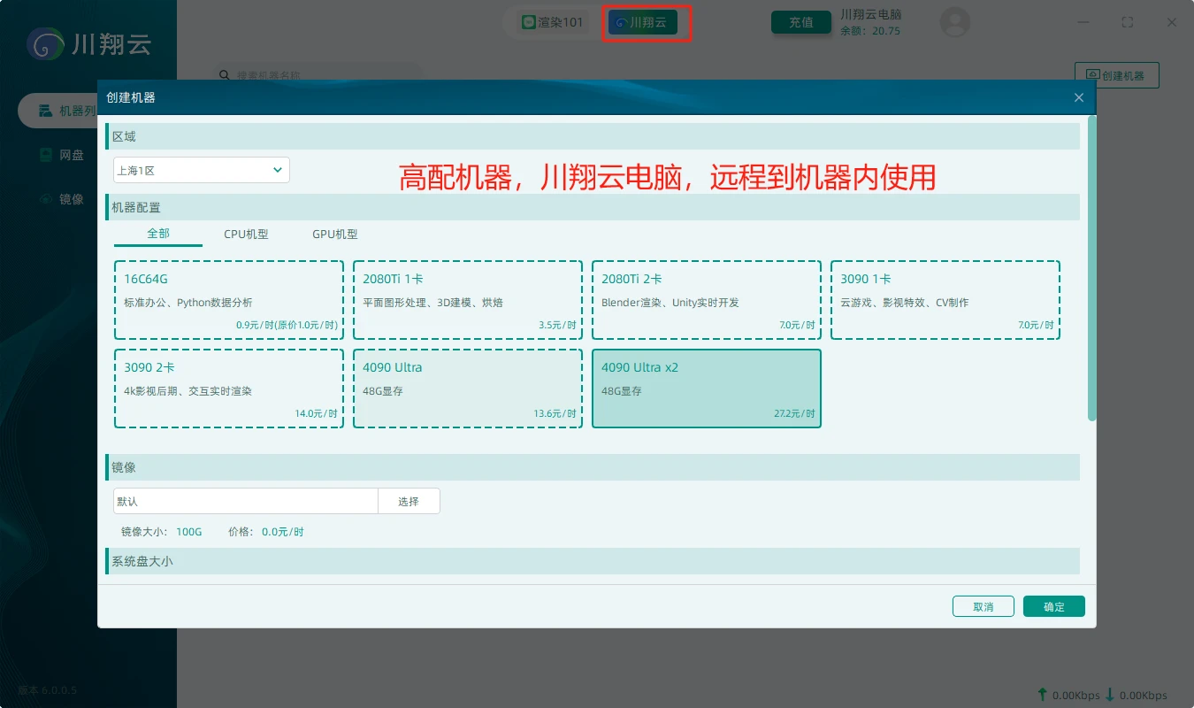Open 机器列表 in sidebar
1194x708 pixels.
(x=57, y=111)
